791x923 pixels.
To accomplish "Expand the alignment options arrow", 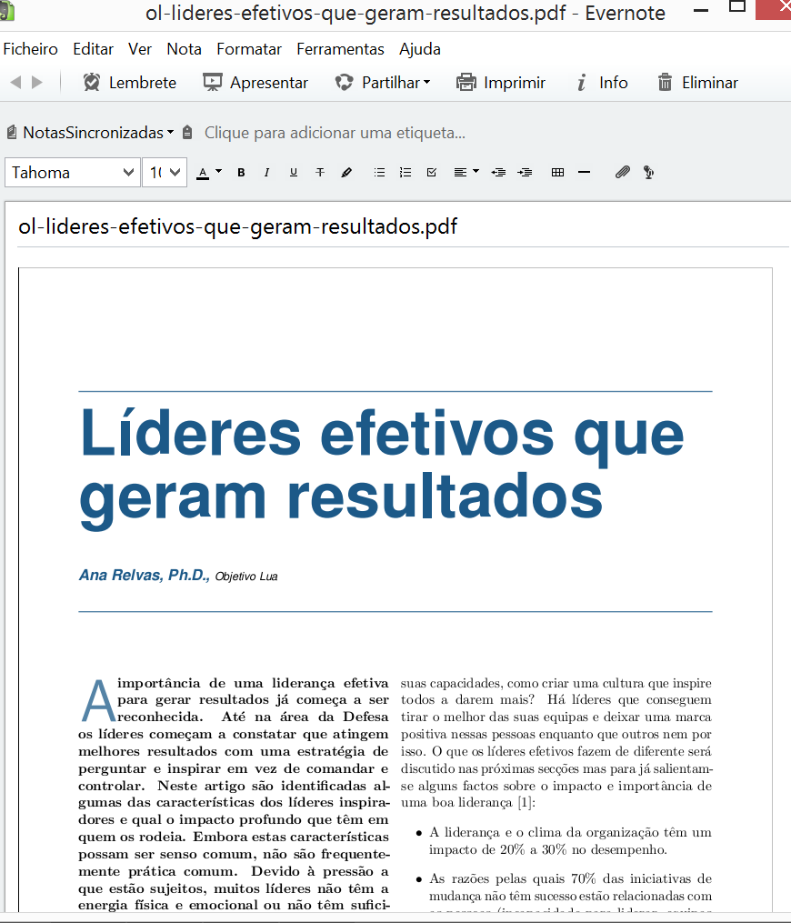I will coord(476,171).
